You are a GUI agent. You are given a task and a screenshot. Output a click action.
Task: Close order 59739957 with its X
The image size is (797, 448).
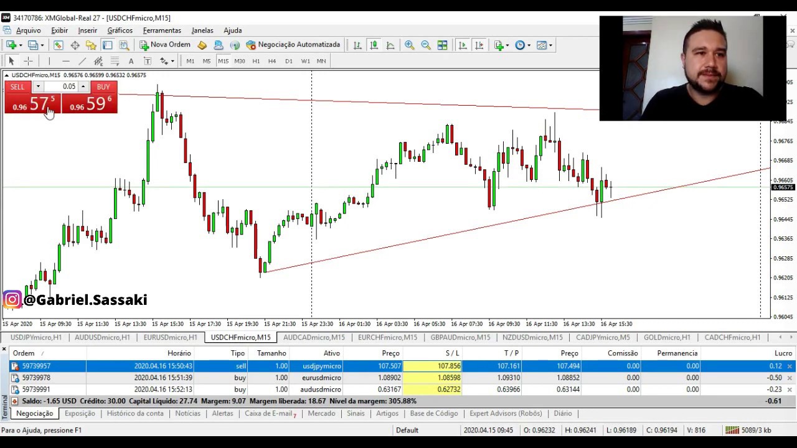pos(790,366)
